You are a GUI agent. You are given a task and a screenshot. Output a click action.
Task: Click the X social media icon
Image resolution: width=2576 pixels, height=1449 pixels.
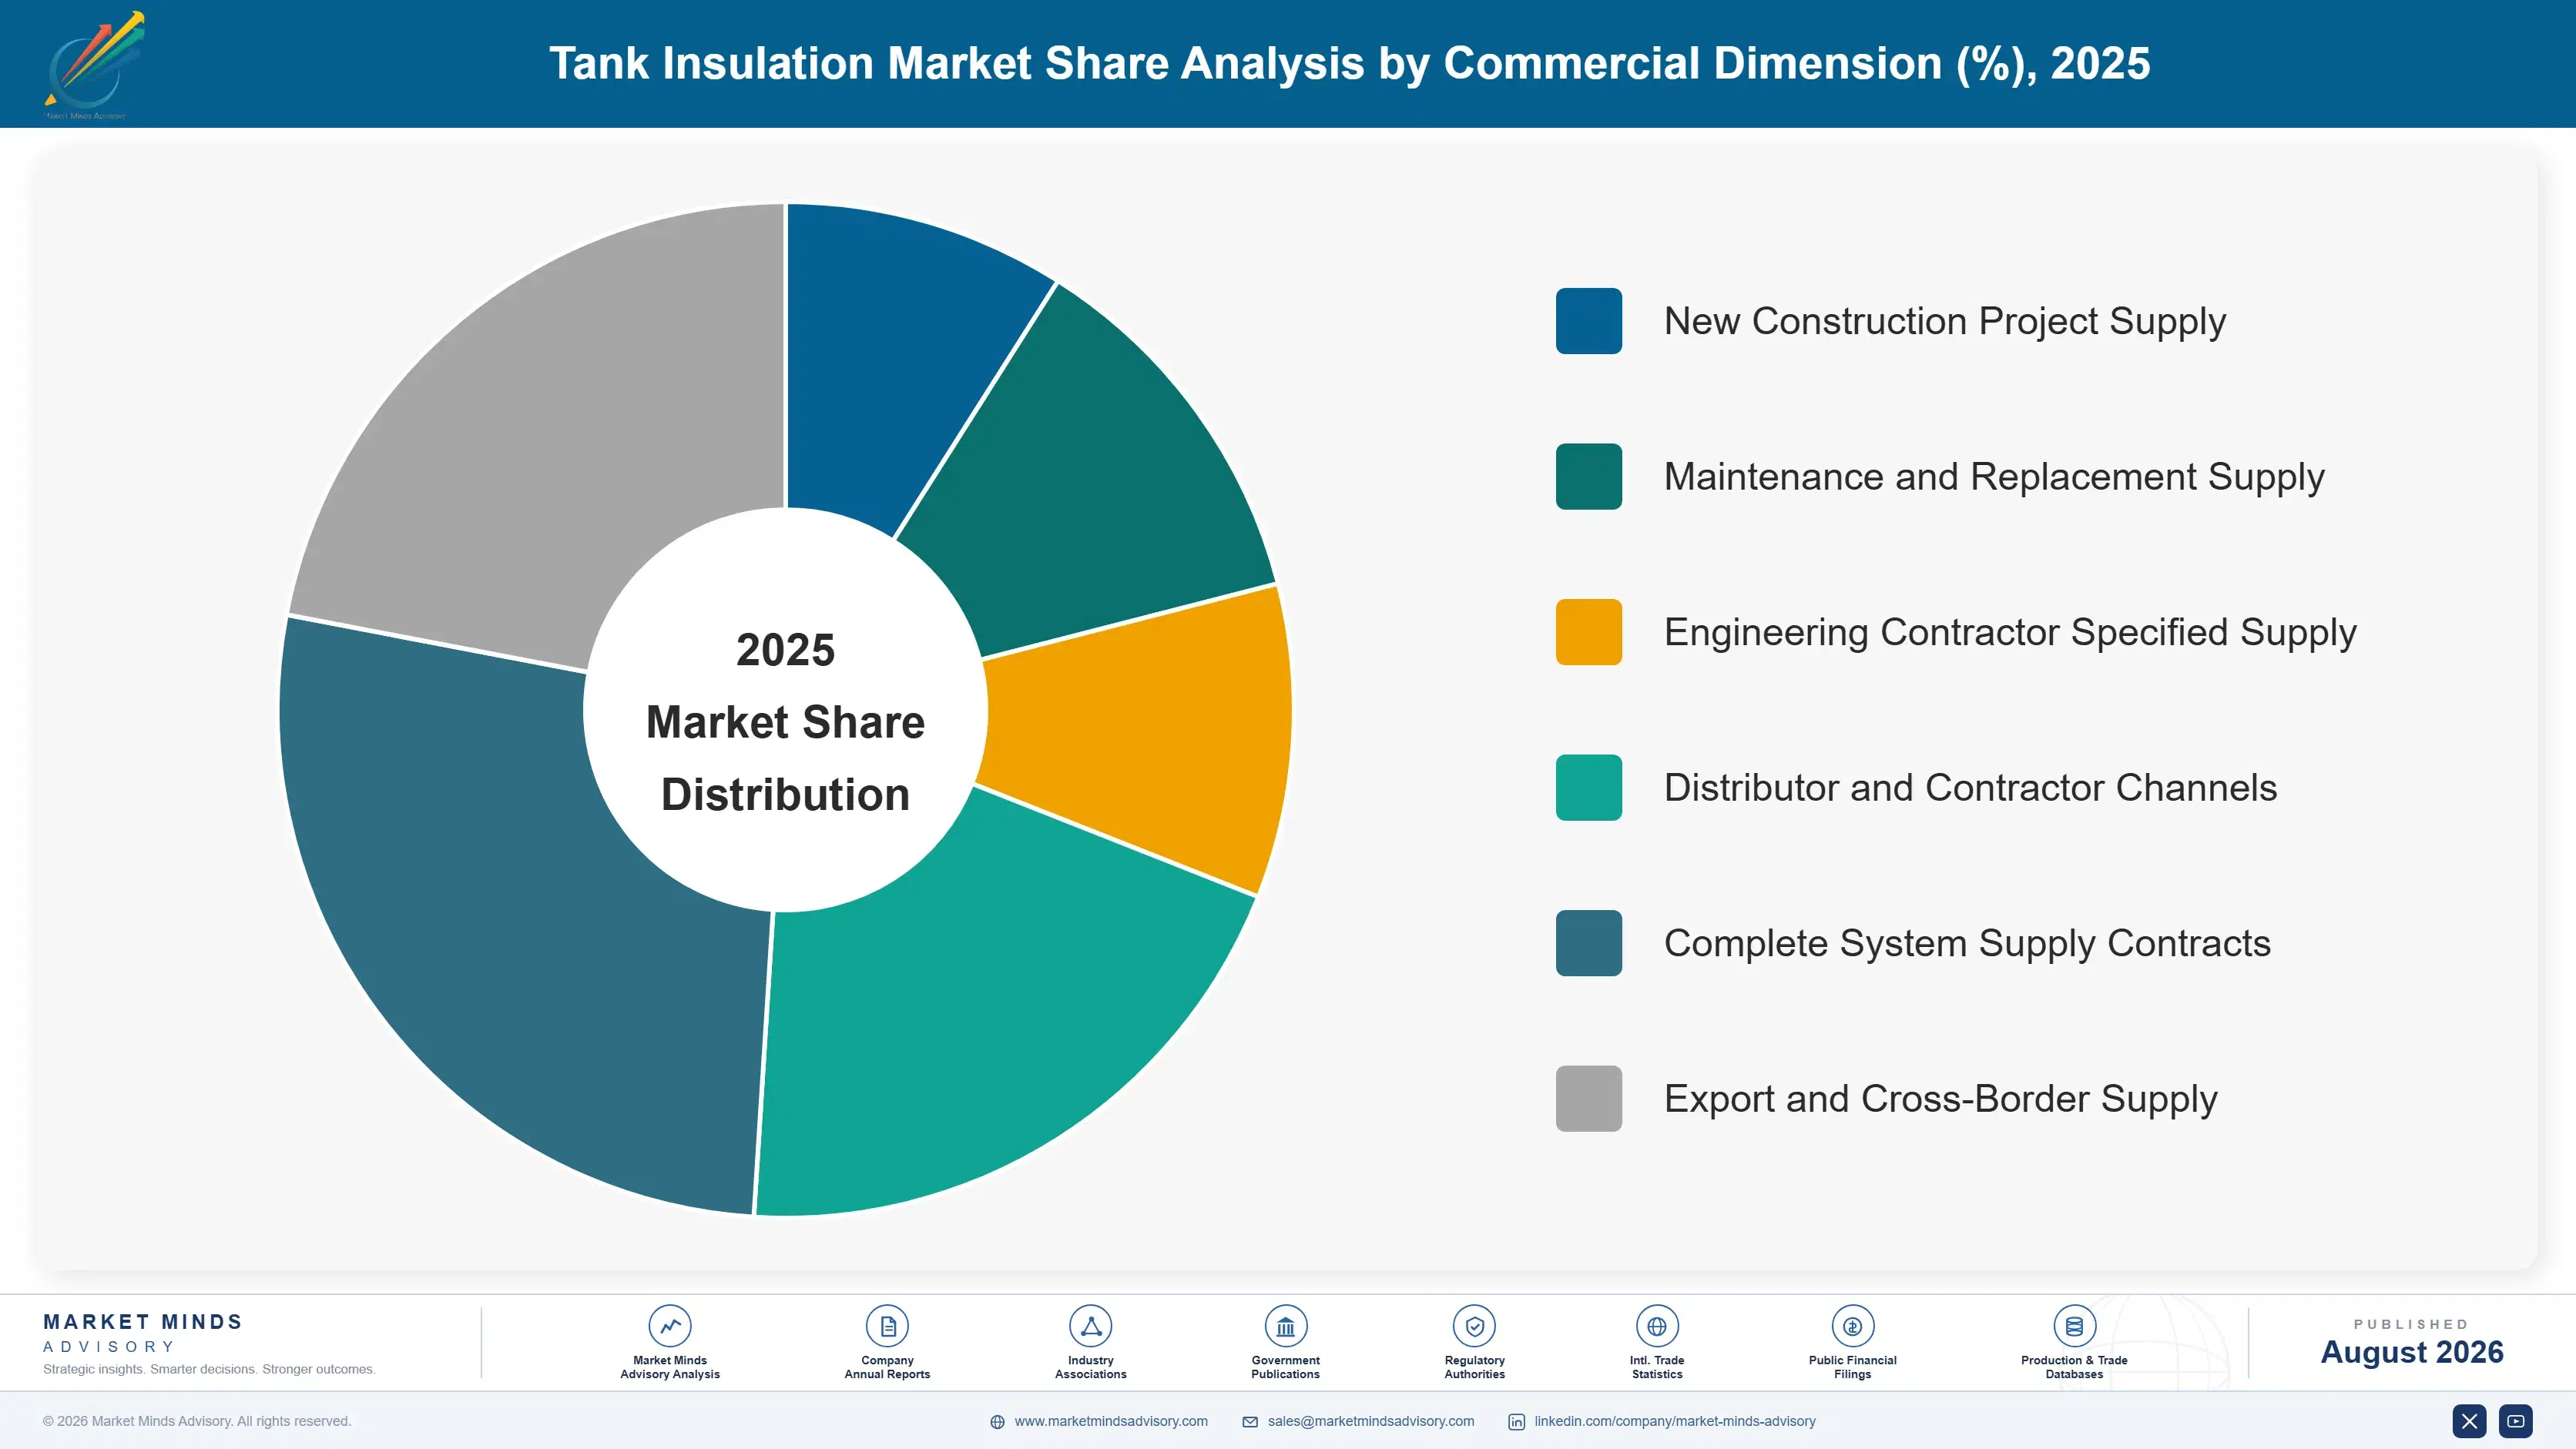point(2469,1421)
